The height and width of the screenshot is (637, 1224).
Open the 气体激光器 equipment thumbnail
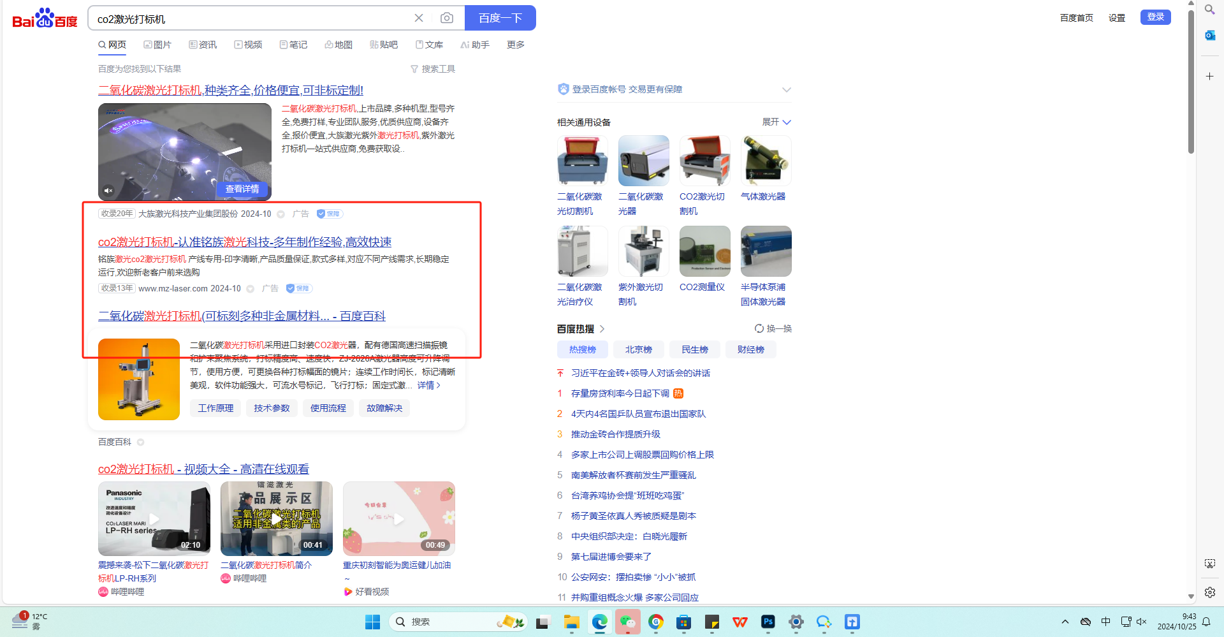coord(766,161)
